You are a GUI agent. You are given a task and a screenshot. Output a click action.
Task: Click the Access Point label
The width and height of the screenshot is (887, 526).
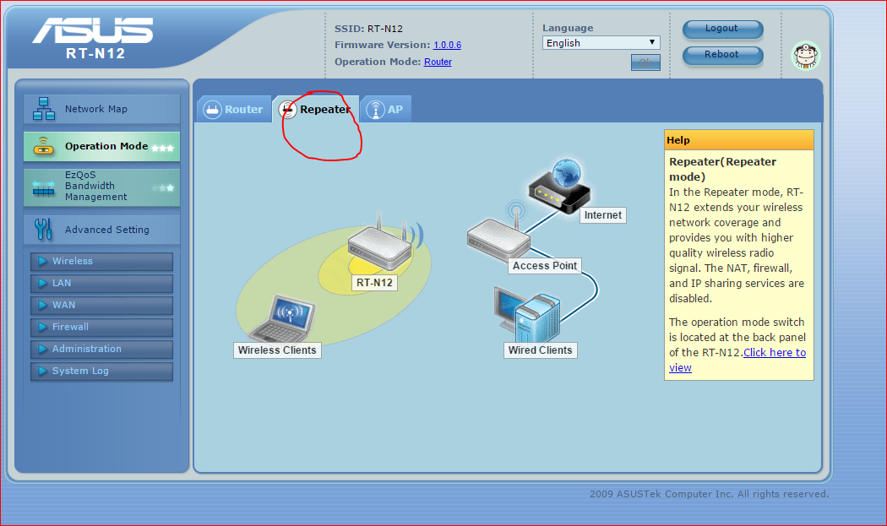tap(545, 266)
